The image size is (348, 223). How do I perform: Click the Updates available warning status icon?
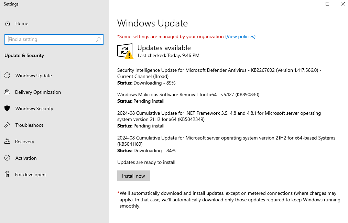click(x=126, y=51)
